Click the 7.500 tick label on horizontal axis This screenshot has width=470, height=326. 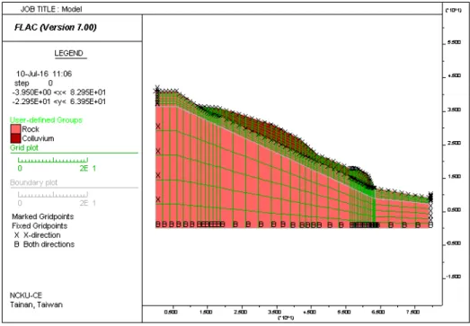tap(412, 313)
